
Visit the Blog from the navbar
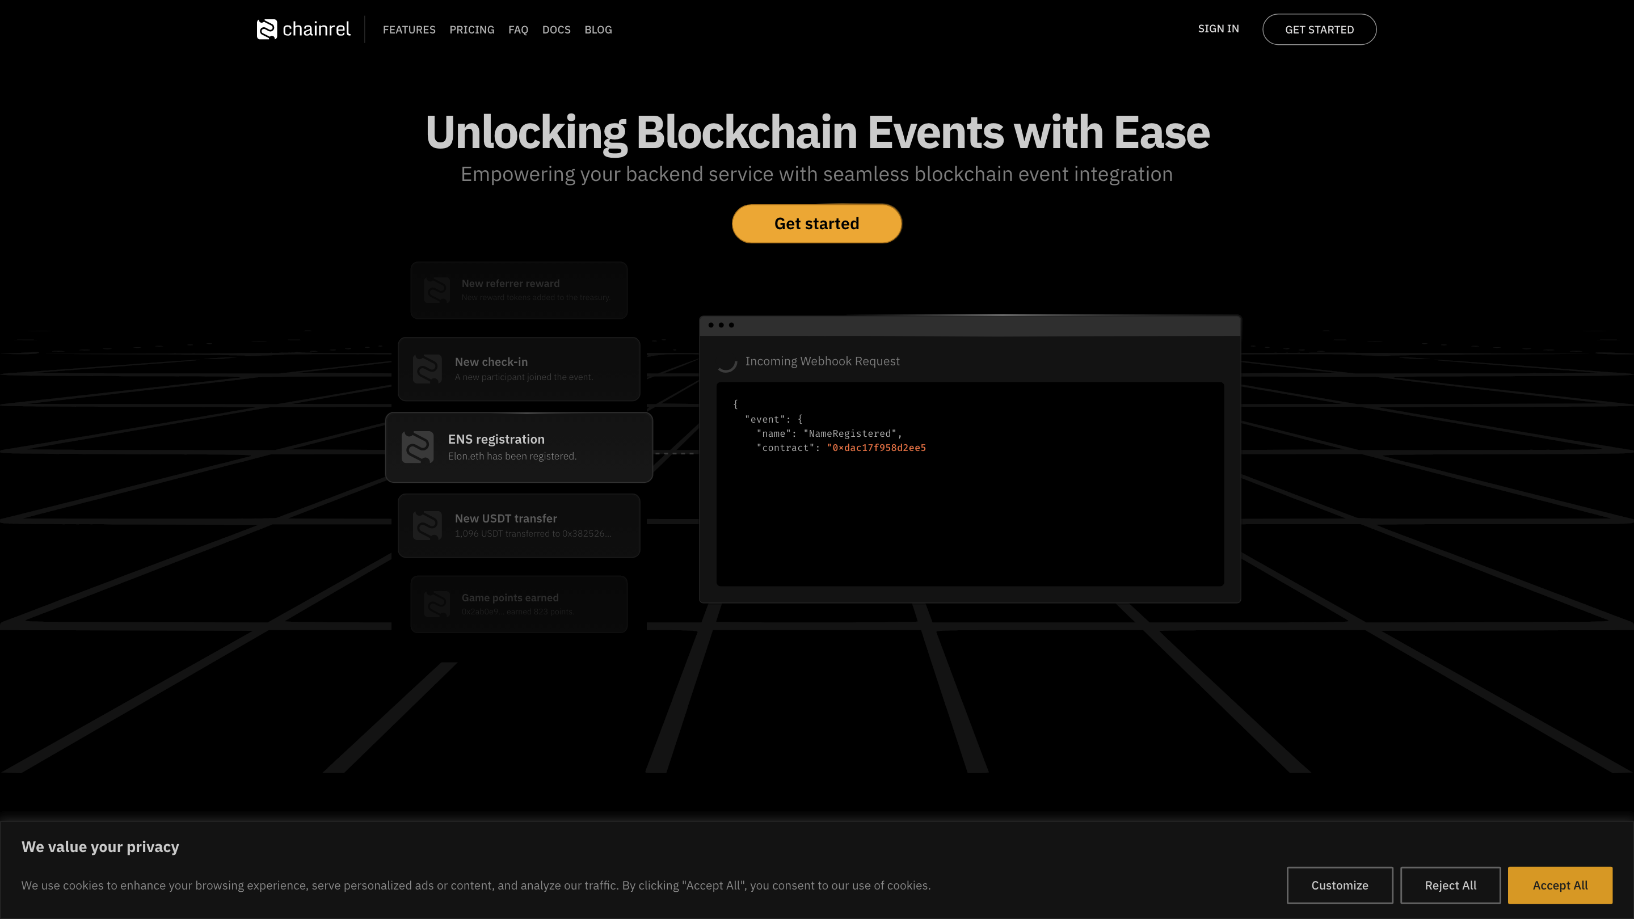(597, 30)
